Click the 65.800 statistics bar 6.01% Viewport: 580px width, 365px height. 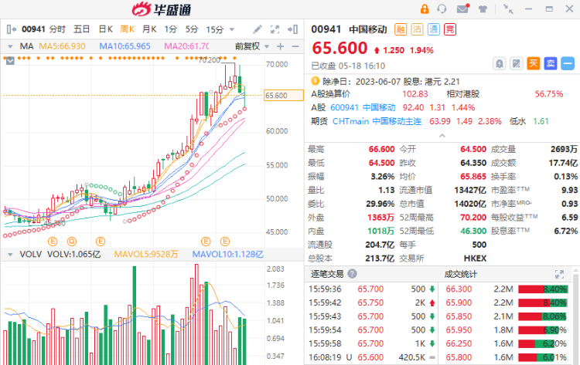(543, 357)
